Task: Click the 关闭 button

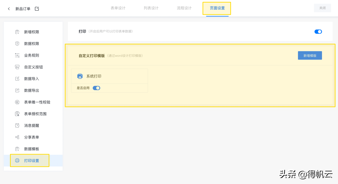Action: click(x=322, y=8)
